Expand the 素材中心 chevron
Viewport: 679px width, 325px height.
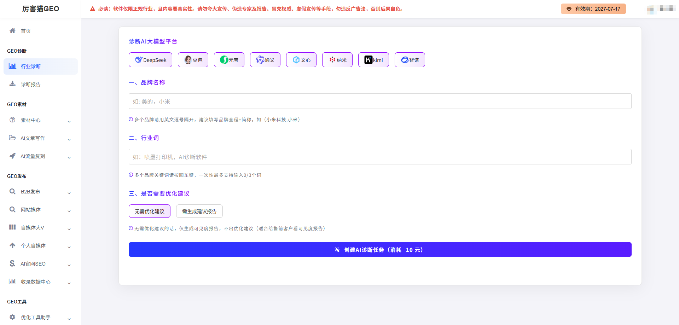(x=69, y=121)
